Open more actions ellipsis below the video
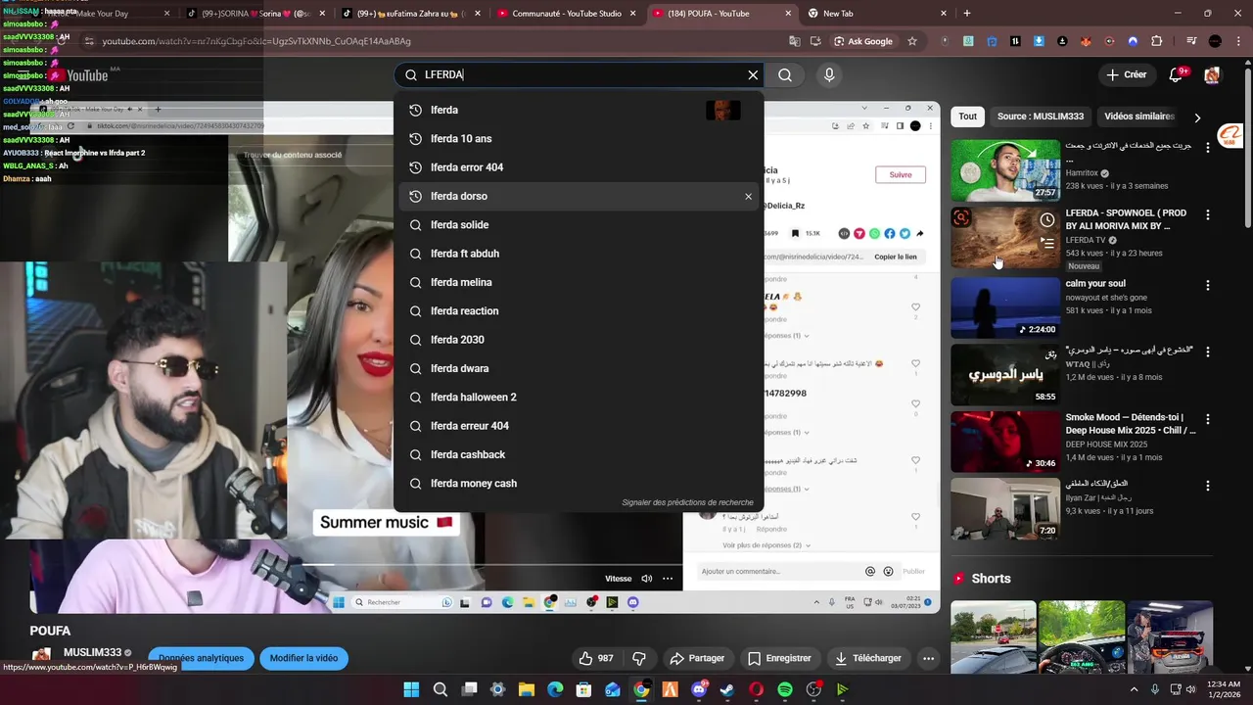Viewport: 1253px width, 705px height. 928,658
